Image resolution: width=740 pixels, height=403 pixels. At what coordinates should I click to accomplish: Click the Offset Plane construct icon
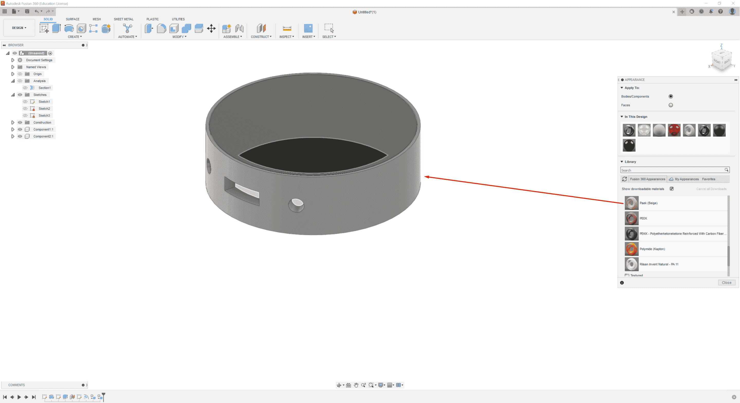click(x=261, y=28)
